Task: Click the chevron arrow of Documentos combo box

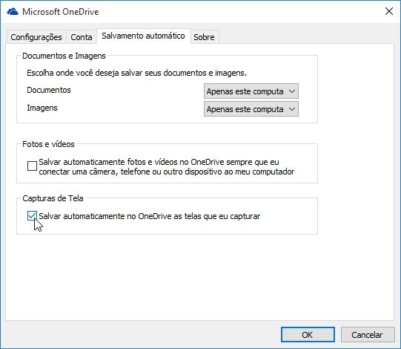Action: pos(292,91)
